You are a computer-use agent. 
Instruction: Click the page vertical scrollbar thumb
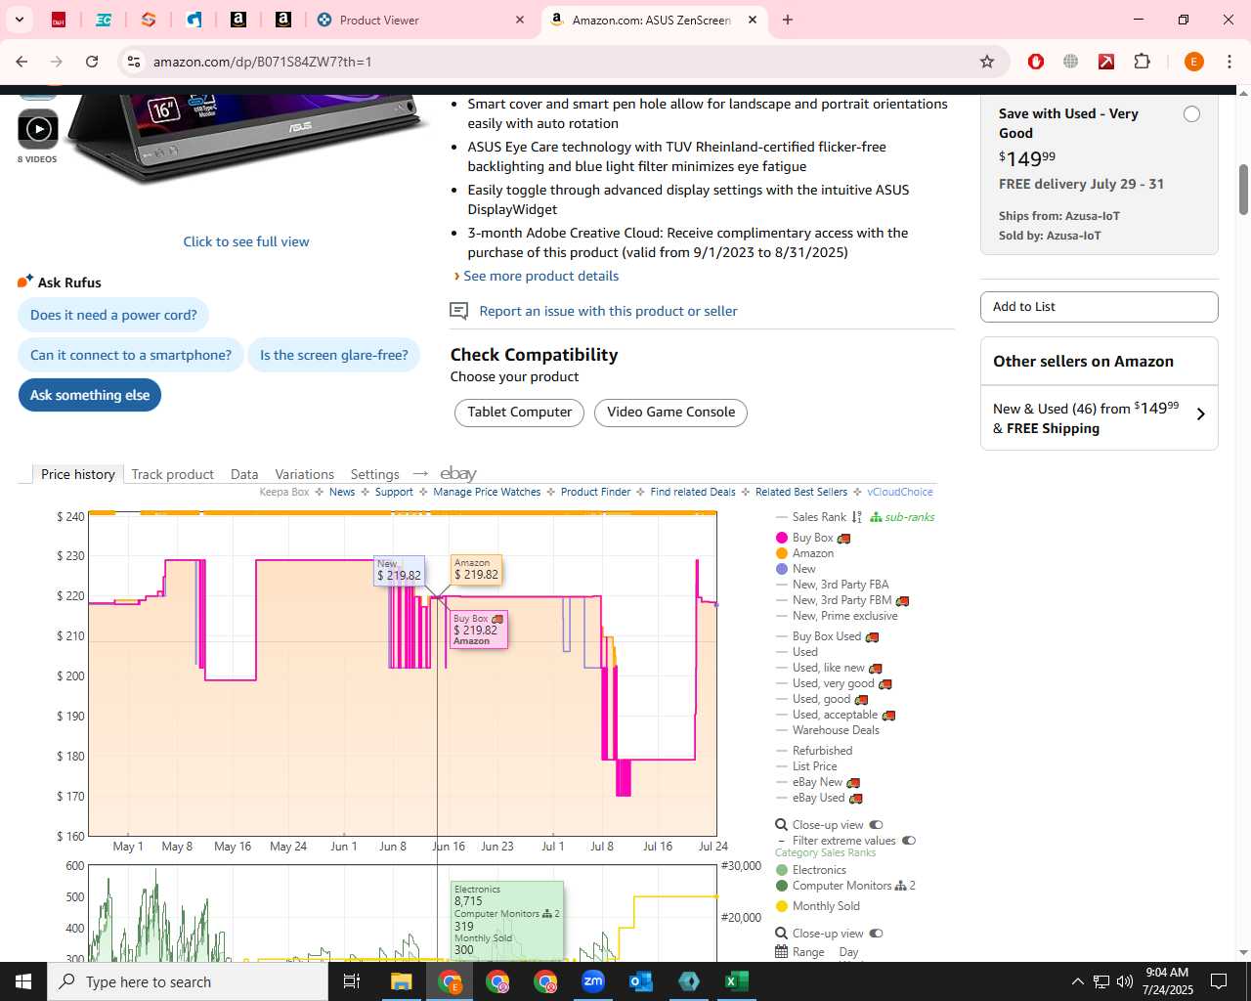tap(1243, 190)
